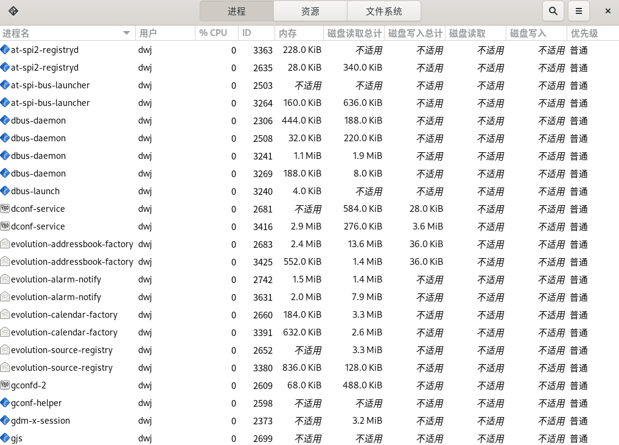Click the system monitor app icon
This screenshot has height=445, width=619.
point(13,11)
